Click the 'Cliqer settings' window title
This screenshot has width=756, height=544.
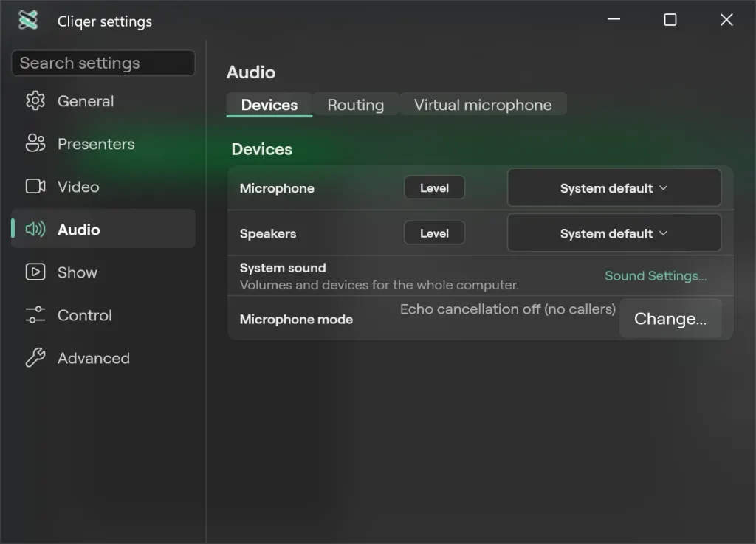tap(105, 21)
